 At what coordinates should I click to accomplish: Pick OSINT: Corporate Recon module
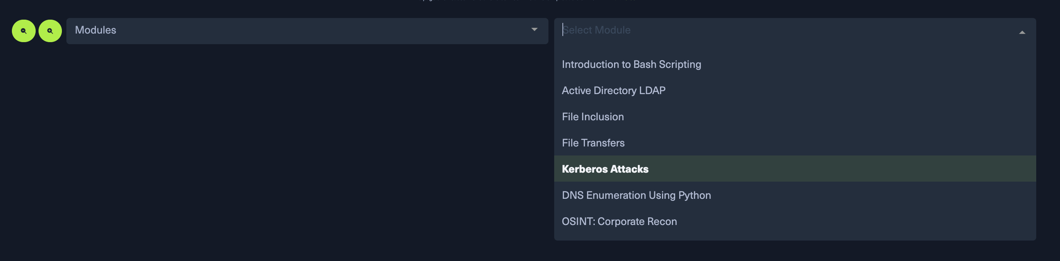coord(619,222)
